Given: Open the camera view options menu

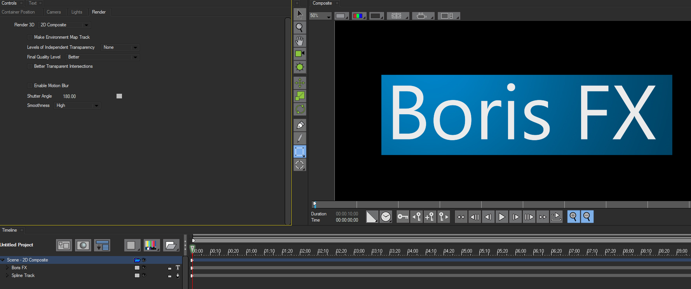Looking at the screenshot, I should click(423, 16).
